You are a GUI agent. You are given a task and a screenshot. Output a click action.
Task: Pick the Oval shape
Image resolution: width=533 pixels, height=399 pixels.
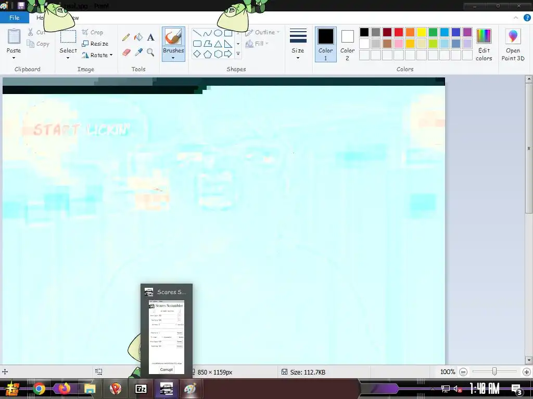(x=218, y=33)
